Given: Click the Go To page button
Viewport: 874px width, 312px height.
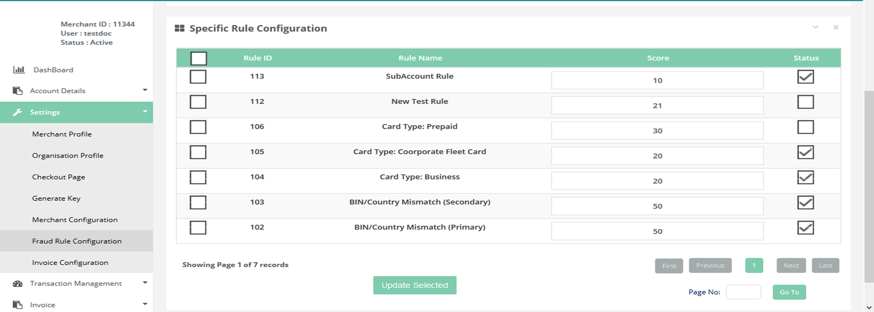Looking at the screenshot, I should pyautogui.click(x=789, y=292).
